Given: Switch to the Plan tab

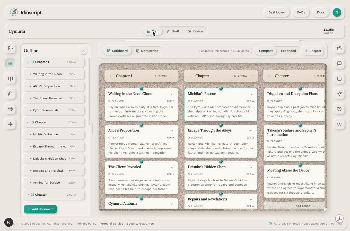Looking at the screenshot, I should coord(153,31).
